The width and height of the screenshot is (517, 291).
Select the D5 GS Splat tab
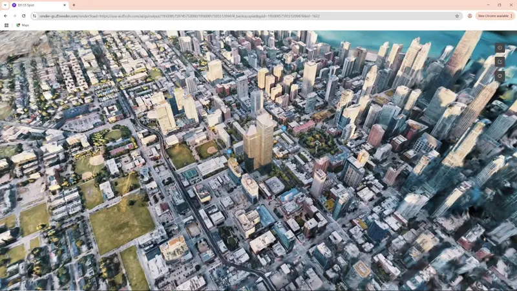(x=39, y=5)
